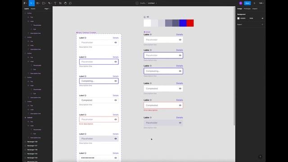This screenshot has width=288, height=162.
Task: Toggle eye in Compleated field with red border
Action: coord(180,105)
